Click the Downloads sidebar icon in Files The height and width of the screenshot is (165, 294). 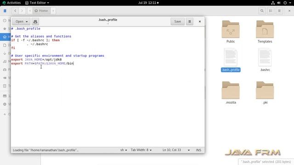click(x=5, y=53)
